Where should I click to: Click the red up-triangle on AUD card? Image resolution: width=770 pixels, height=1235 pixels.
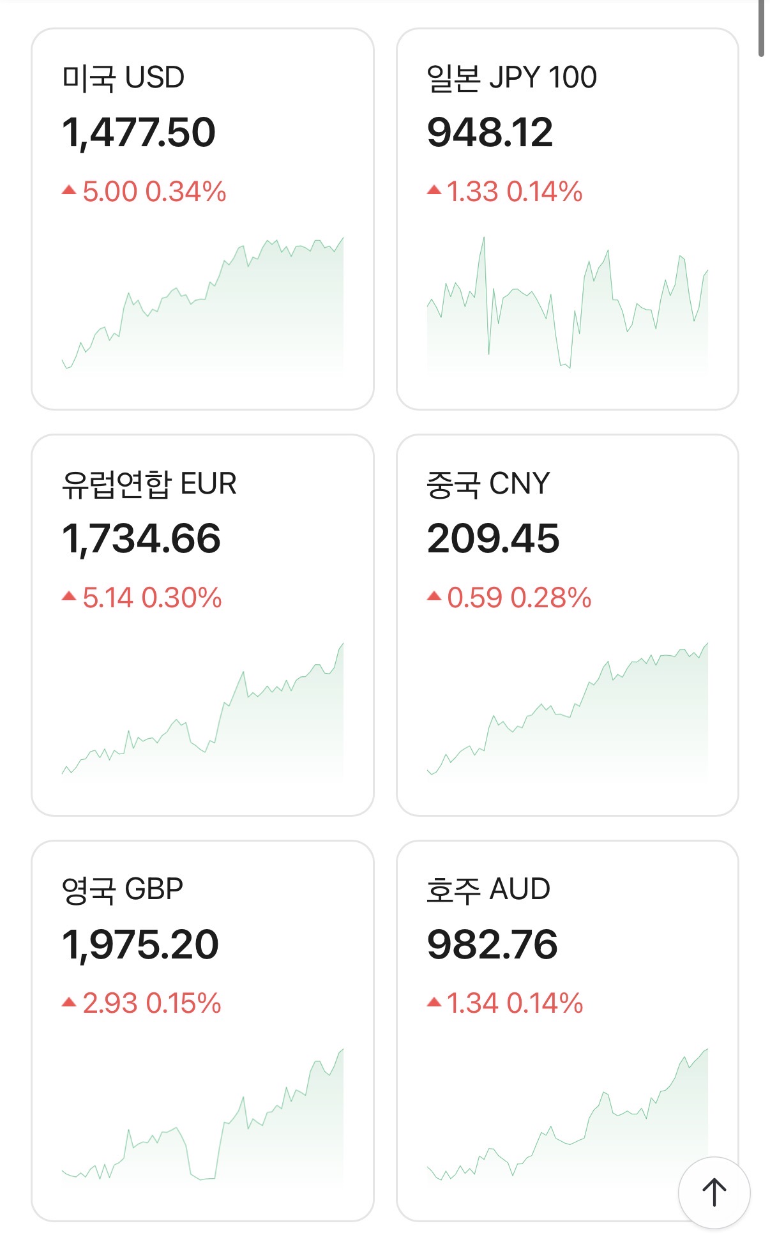point(434,1003)
